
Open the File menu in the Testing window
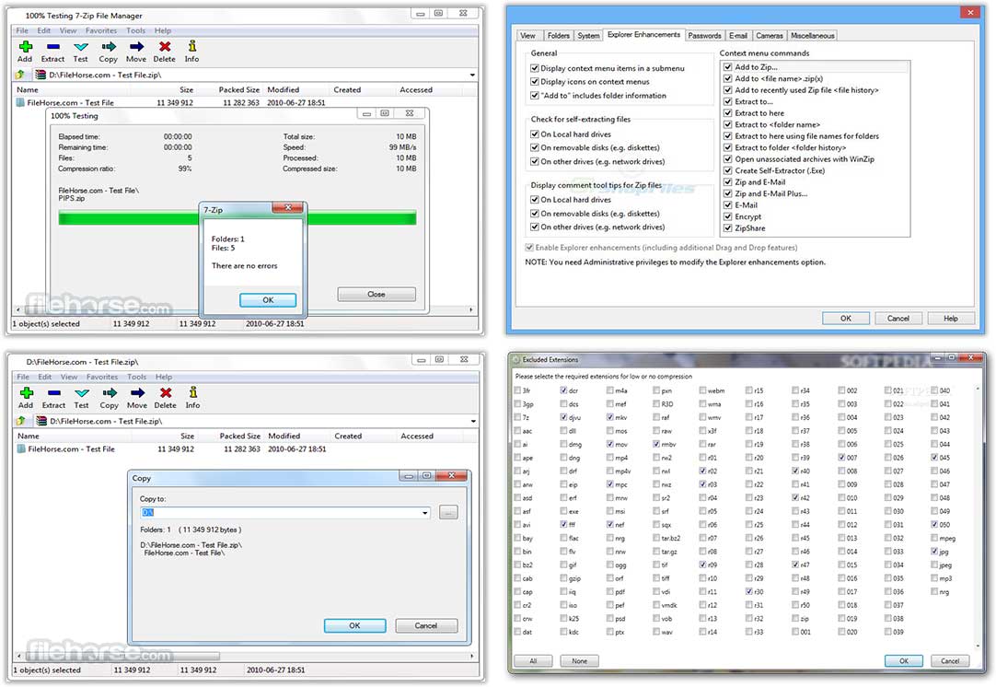point(22,30)
